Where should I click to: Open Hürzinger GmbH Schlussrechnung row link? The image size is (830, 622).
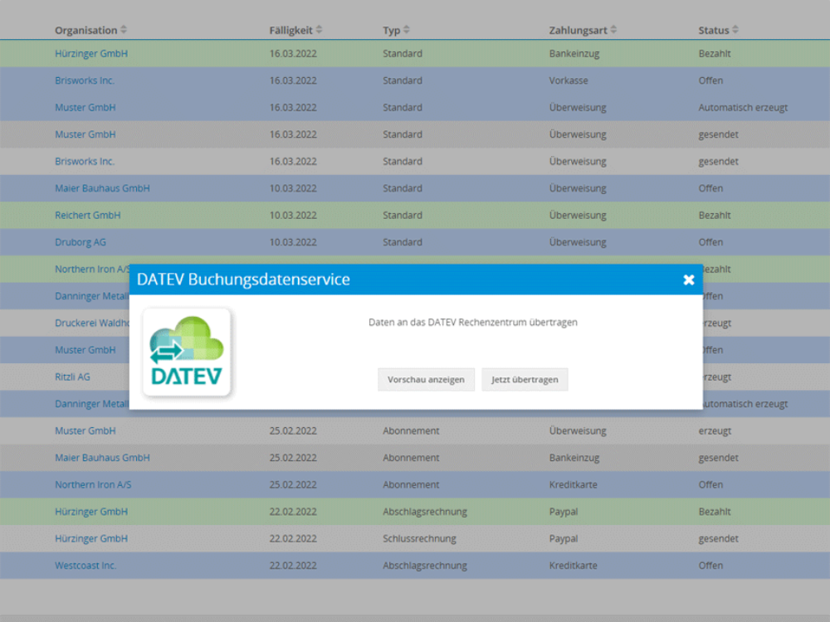[91, 538]
